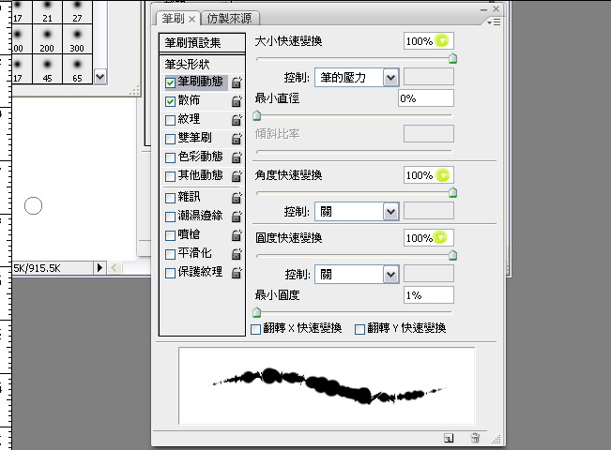Select the 散佈 label row
Viewport: 611px width, 450px height.
(190, 100)
